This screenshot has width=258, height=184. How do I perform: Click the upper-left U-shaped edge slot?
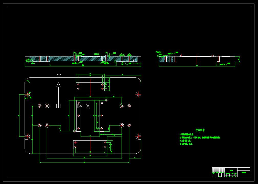(x=28, y=95)
